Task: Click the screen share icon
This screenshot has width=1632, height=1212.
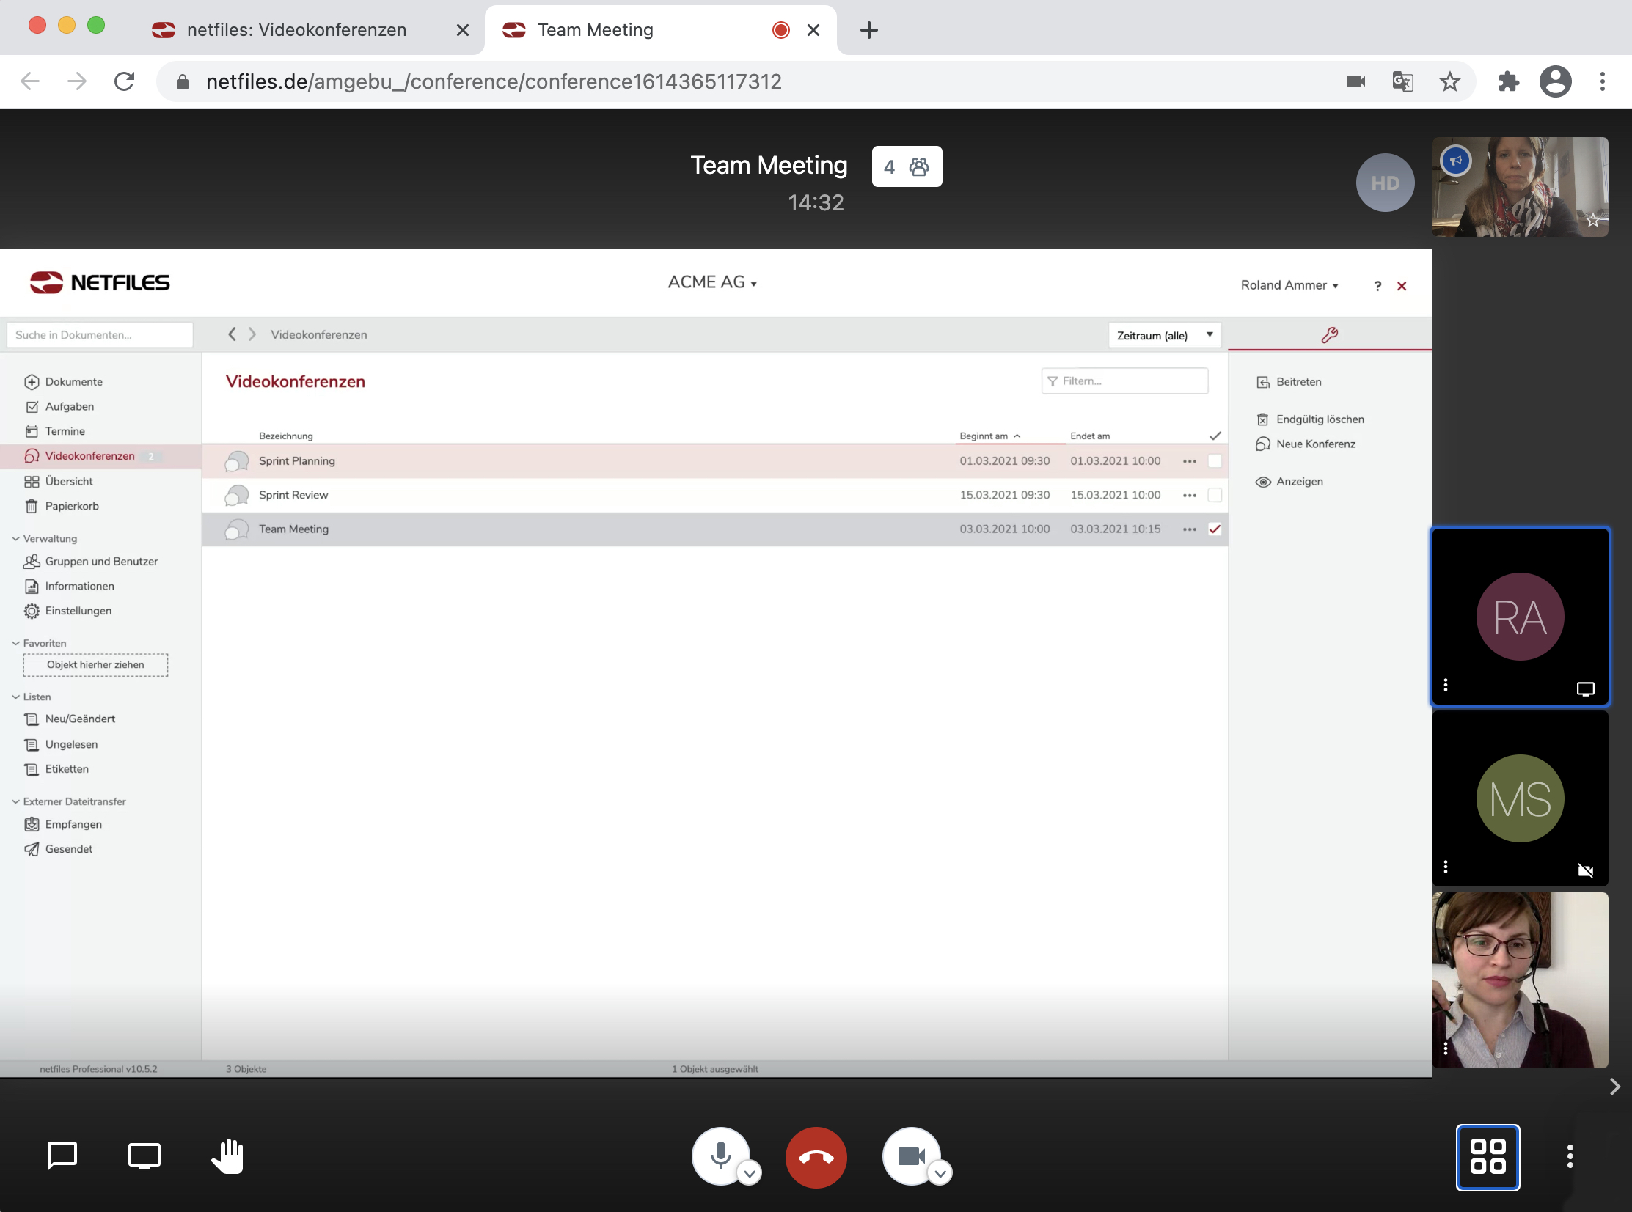Action: 144,1156
